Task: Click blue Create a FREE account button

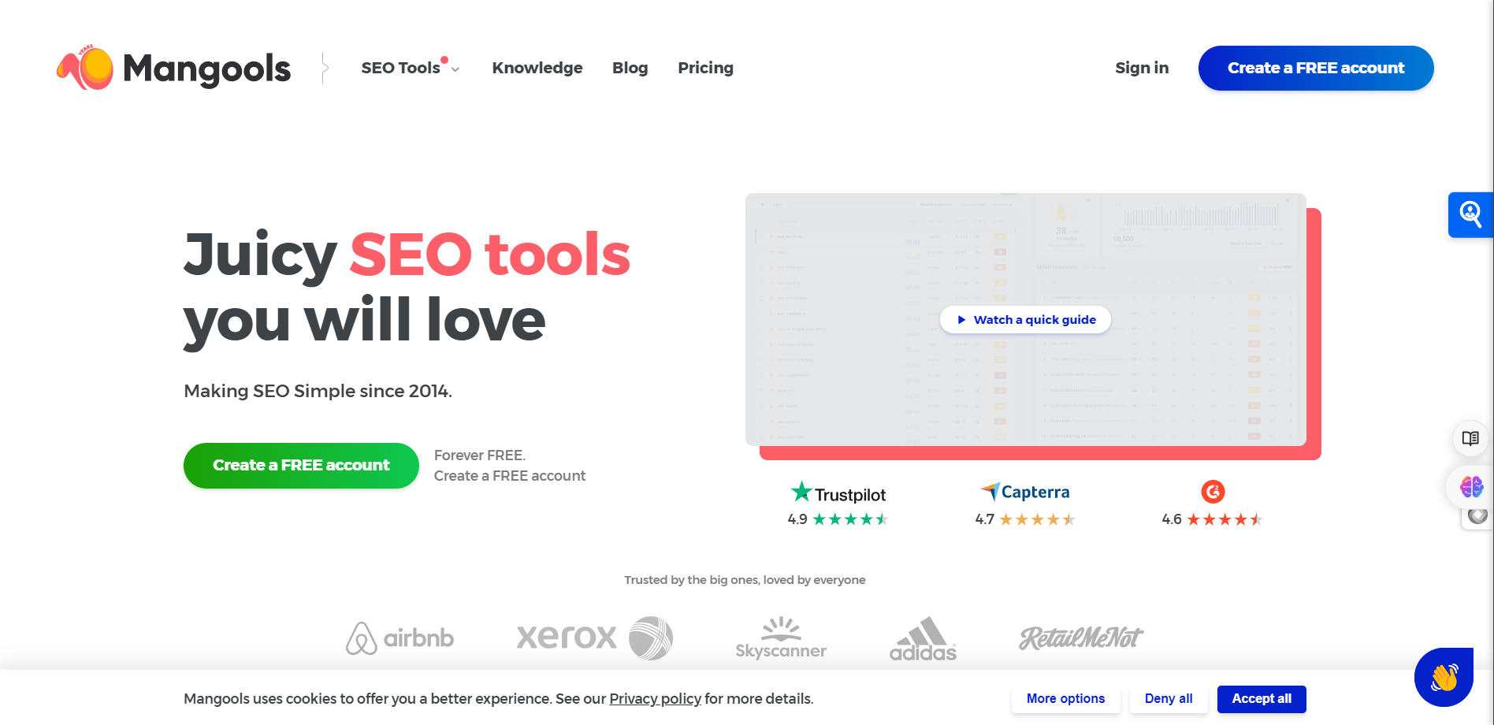Action: click(1316, 68)
